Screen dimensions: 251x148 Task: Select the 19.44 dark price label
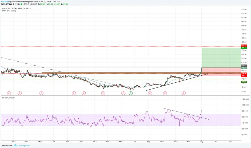[244, 66]
